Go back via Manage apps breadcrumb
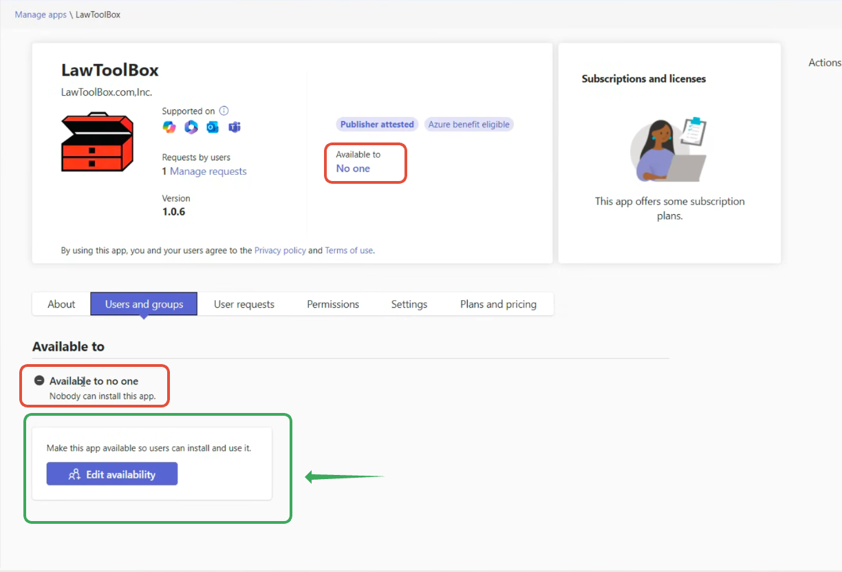Viewport: 842px width, 572px height. click(41, 14)
